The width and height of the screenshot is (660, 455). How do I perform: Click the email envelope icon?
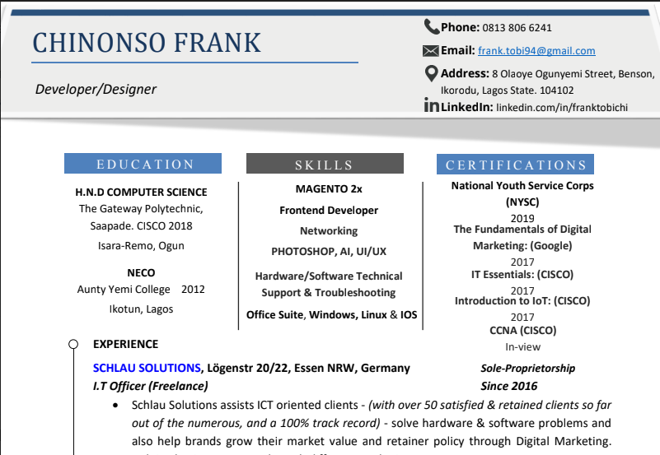tap(431, 51)
